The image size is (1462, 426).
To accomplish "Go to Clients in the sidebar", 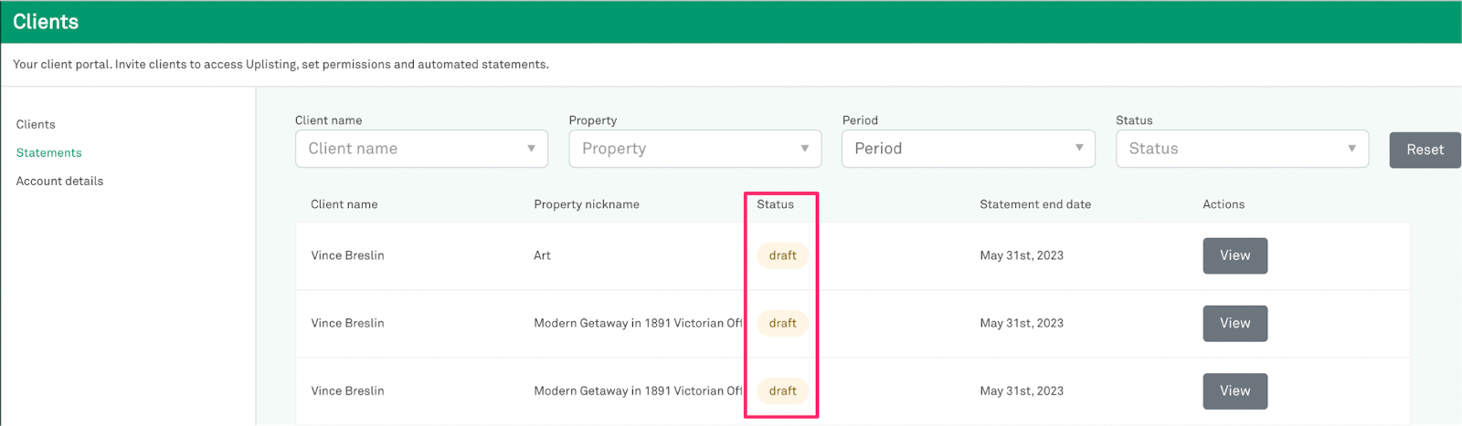I will [x=36, y=124].
